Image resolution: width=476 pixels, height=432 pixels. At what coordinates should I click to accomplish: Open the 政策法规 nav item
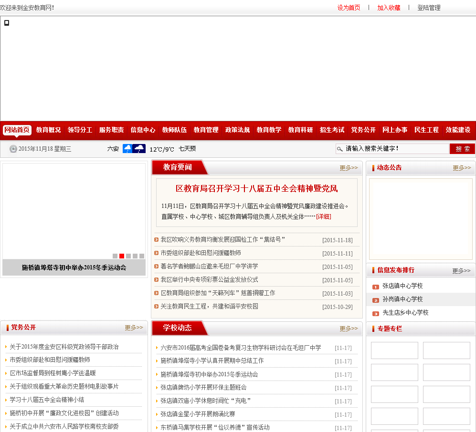237,130
